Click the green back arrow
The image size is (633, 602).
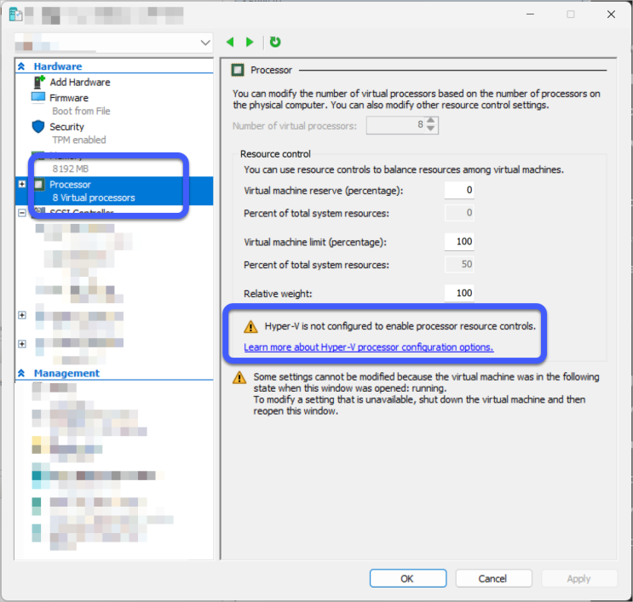point(230,42)
